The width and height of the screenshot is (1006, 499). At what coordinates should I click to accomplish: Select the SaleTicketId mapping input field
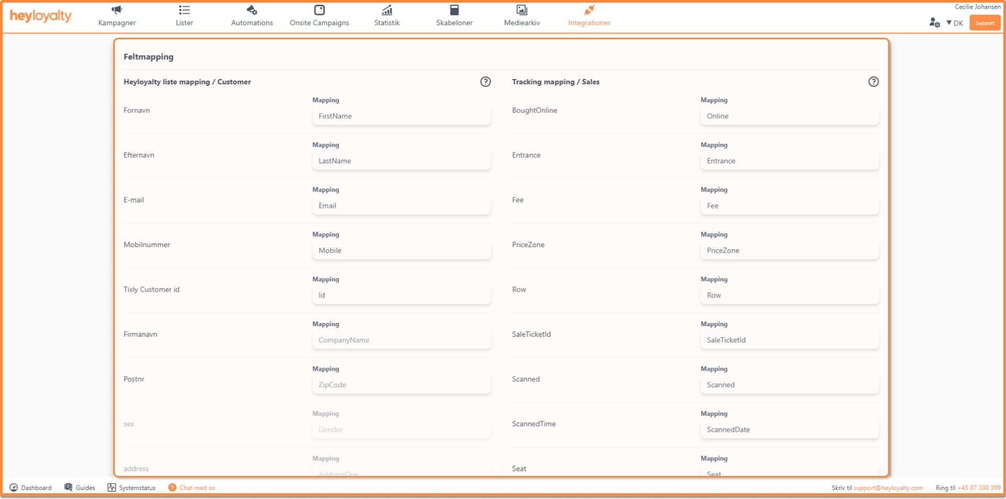click(x=789, y=340)
